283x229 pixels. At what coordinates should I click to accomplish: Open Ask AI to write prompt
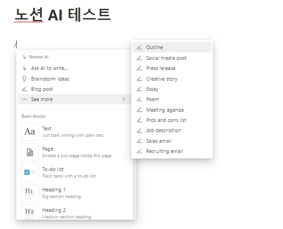click(x=49, y=68)
